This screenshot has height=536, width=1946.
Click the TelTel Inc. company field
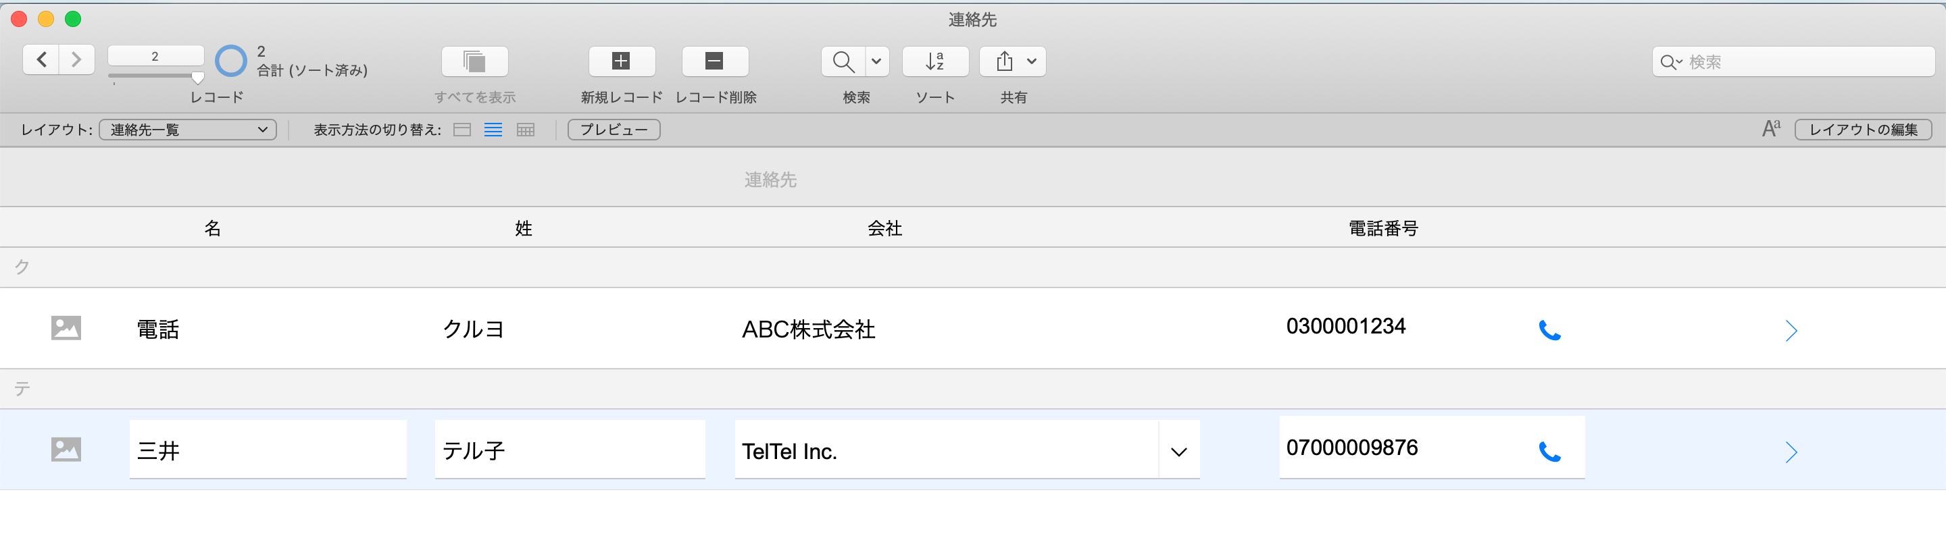tap(946, 449)
